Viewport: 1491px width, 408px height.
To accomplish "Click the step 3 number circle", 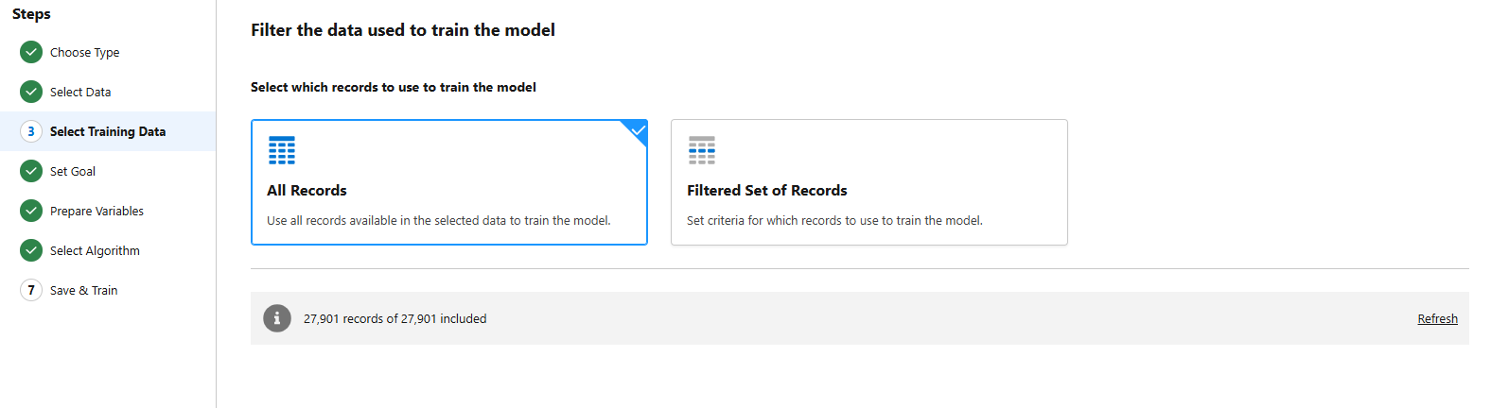I will pos(31,131).
